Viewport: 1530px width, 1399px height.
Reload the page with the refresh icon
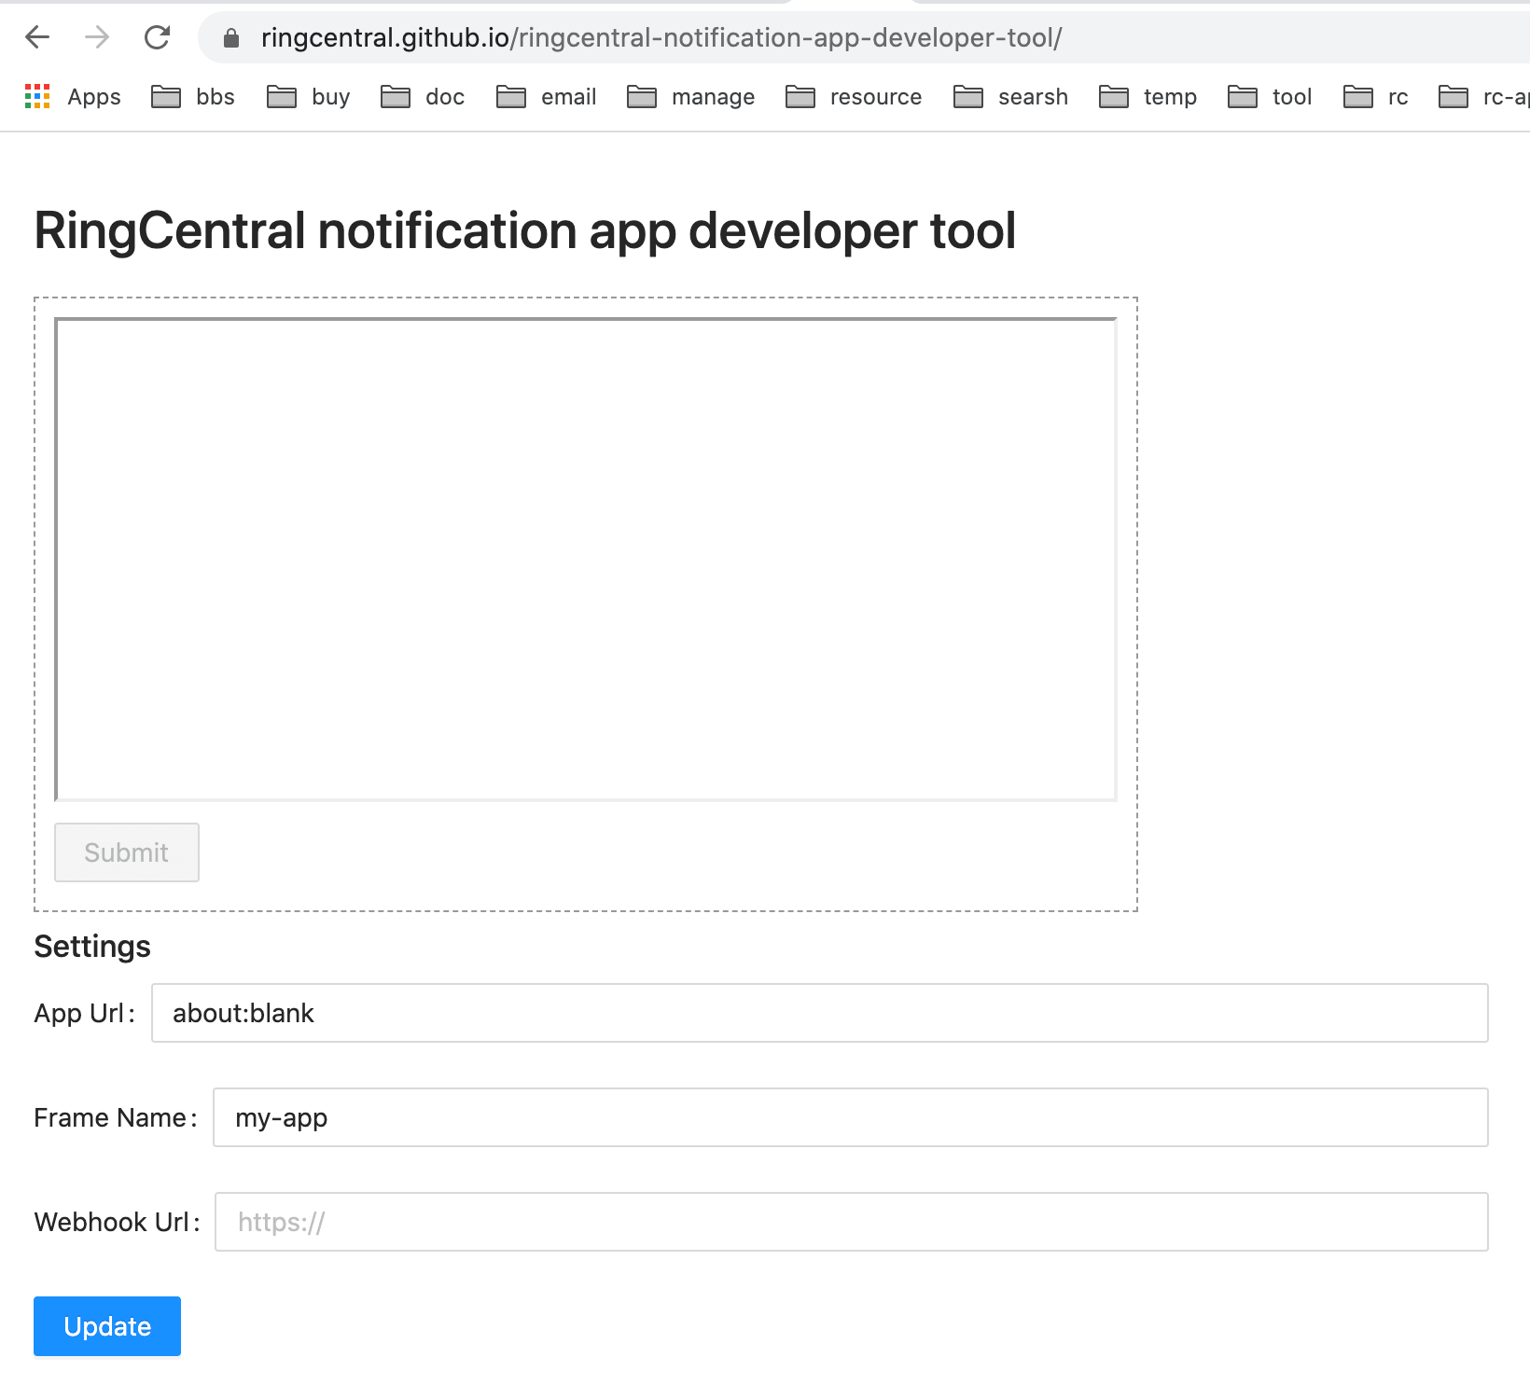pos(157,37)
